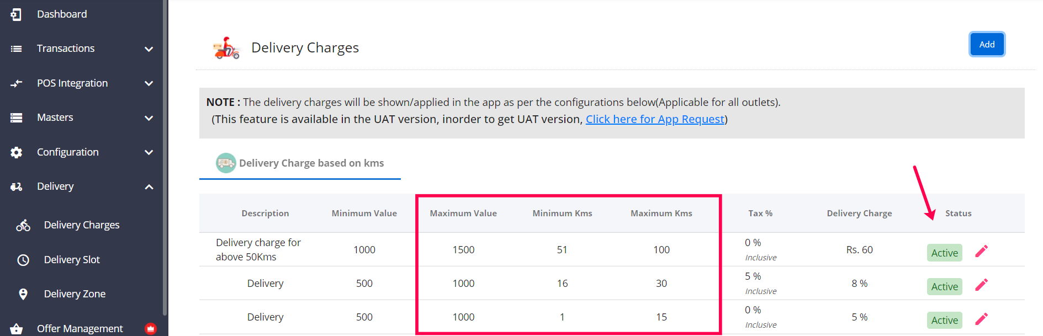Viewport: 1043px width, 336px height.
Task: Click the Configuration gear icon
Action: [17, 152]
